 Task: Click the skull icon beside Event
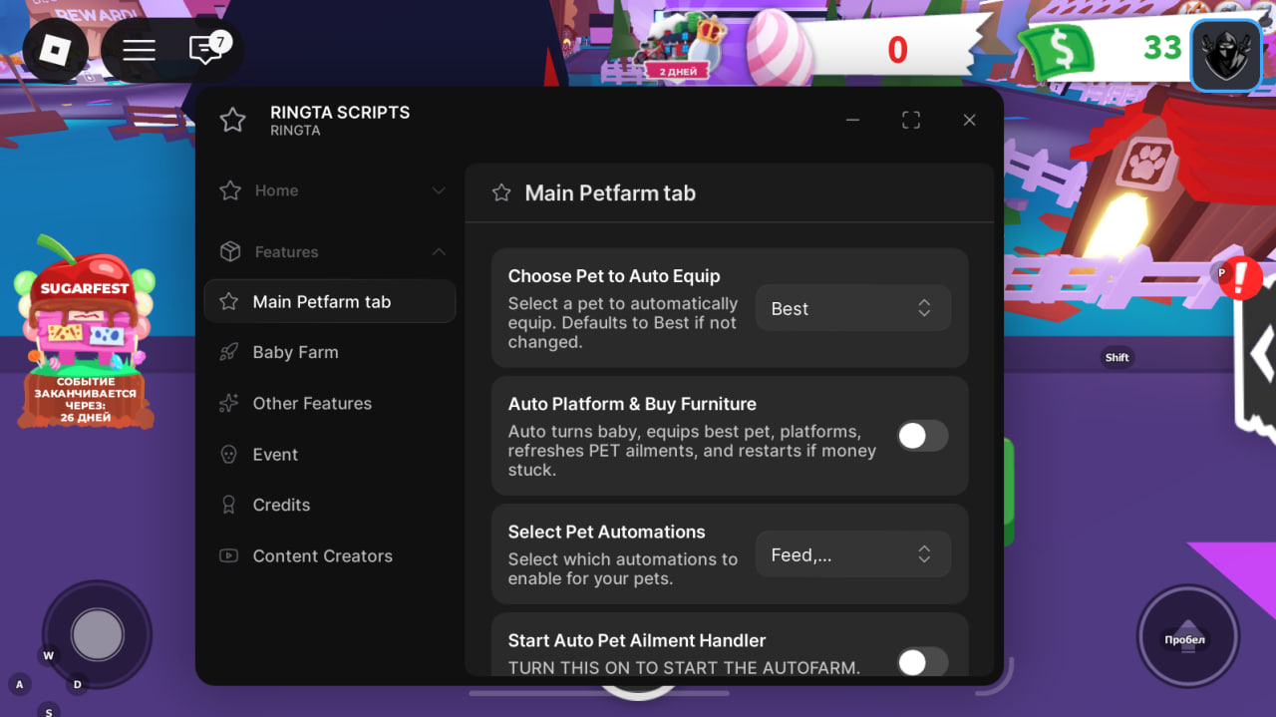pyautogui.click(x=229, y=454)
